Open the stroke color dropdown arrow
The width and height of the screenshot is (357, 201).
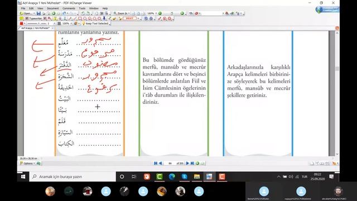pos(25,23)
